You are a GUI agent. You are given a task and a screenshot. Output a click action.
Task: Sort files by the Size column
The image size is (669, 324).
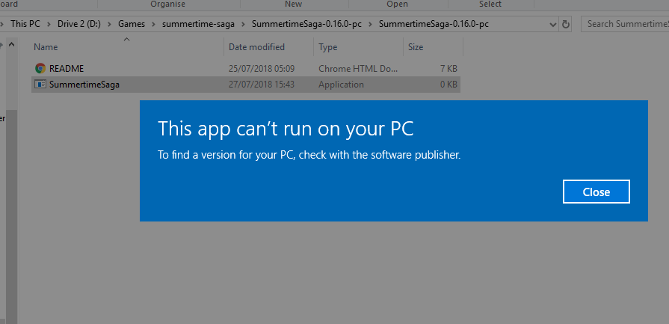pyautogui.click(x=416, y=47)
